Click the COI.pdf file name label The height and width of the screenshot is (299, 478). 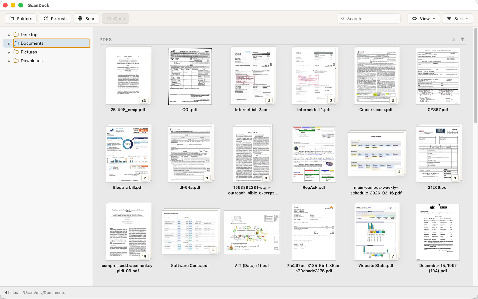click(190, 110)
